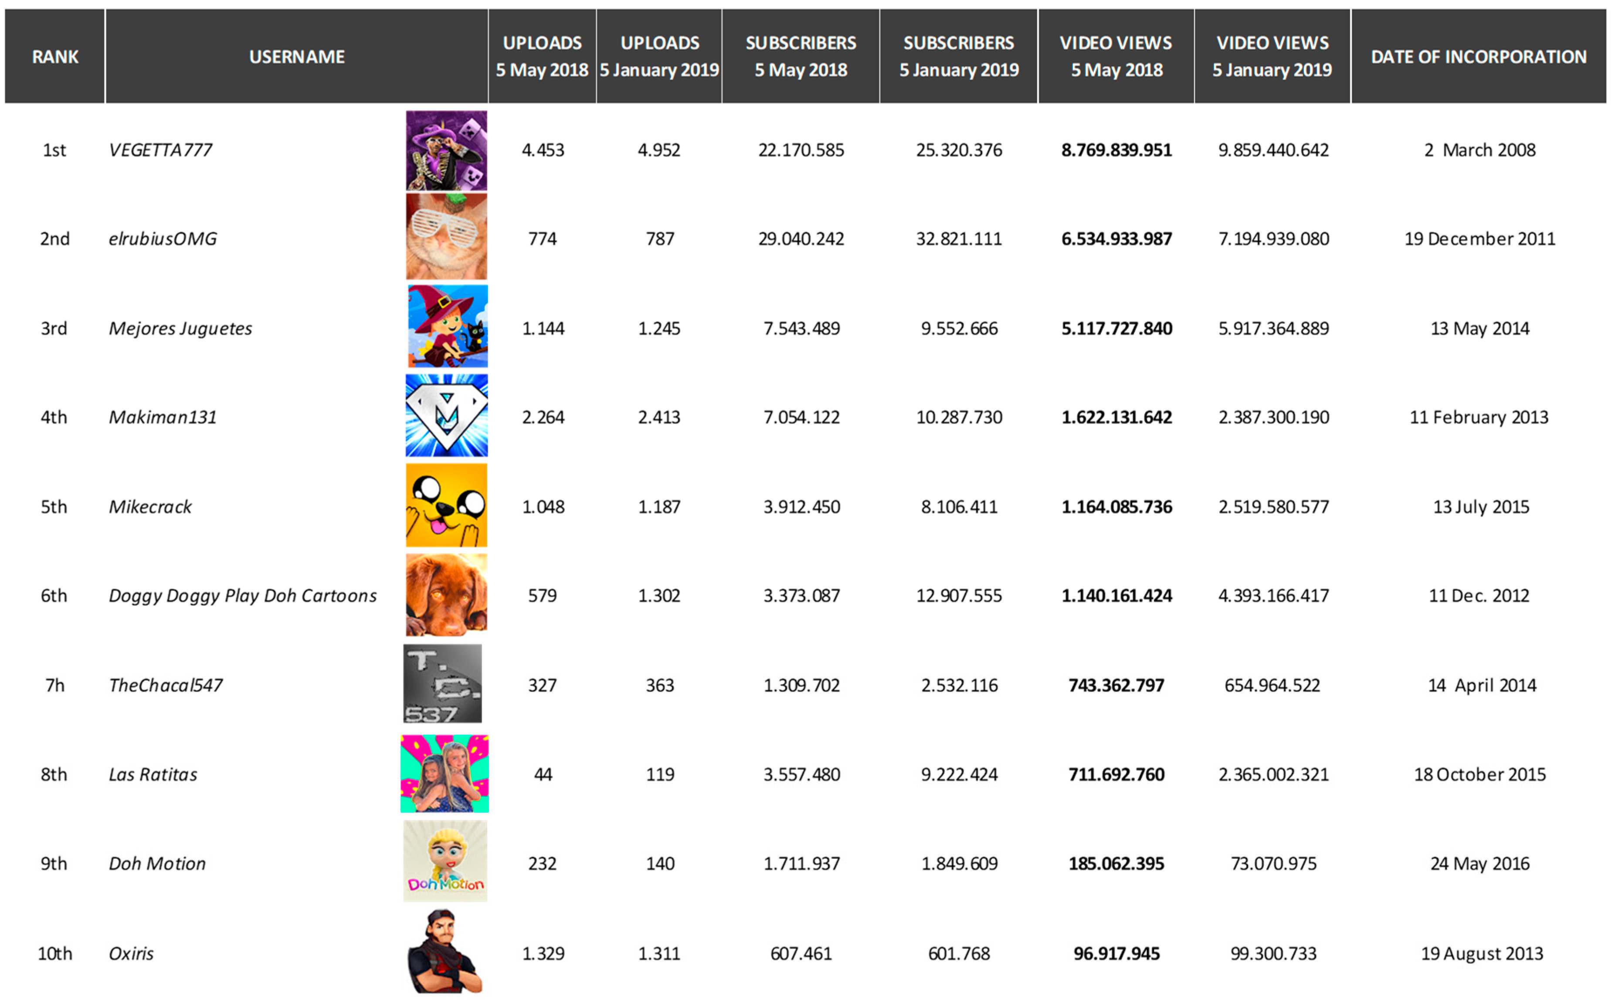Click the elrubiusOMG cat avatar
1615x1000 pixels.
click(446, 236)
